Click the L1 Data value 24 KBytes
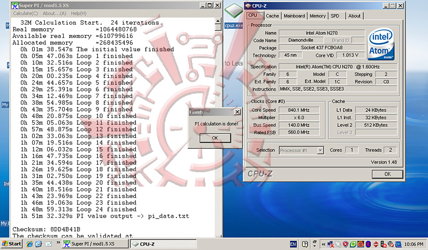Image resolution: width=428 pixels, height=250 pixels. point(376,110)
